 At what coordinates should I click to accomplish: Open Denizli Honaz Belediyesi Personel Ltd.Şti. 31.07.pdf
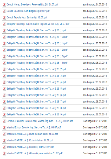32,4
